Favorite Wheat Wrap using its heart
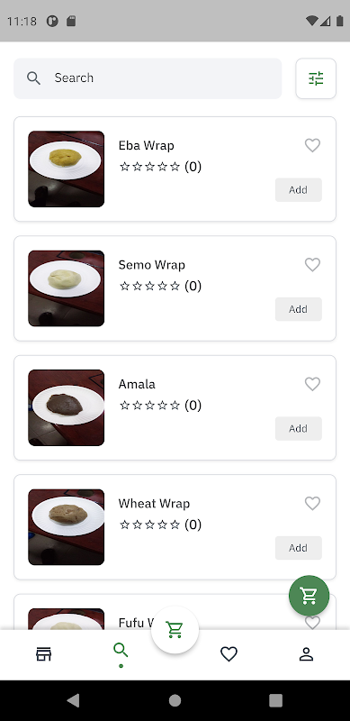The height and width of the screenshot is (721, 350). [312, 504]
